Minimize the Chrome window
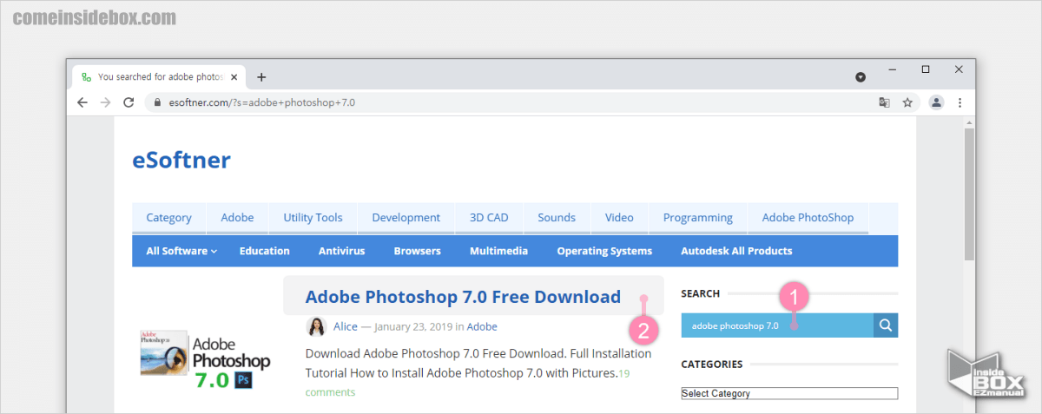The image size is (1042, 414). [893, 69]
